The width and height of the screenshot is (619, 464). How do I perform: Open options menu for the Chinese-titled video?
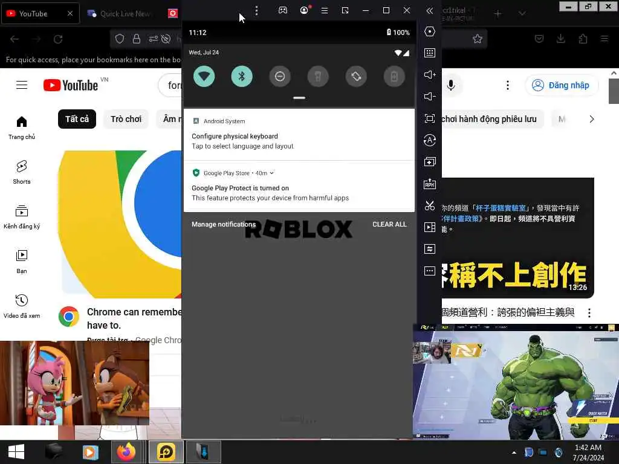click(589, 313)
